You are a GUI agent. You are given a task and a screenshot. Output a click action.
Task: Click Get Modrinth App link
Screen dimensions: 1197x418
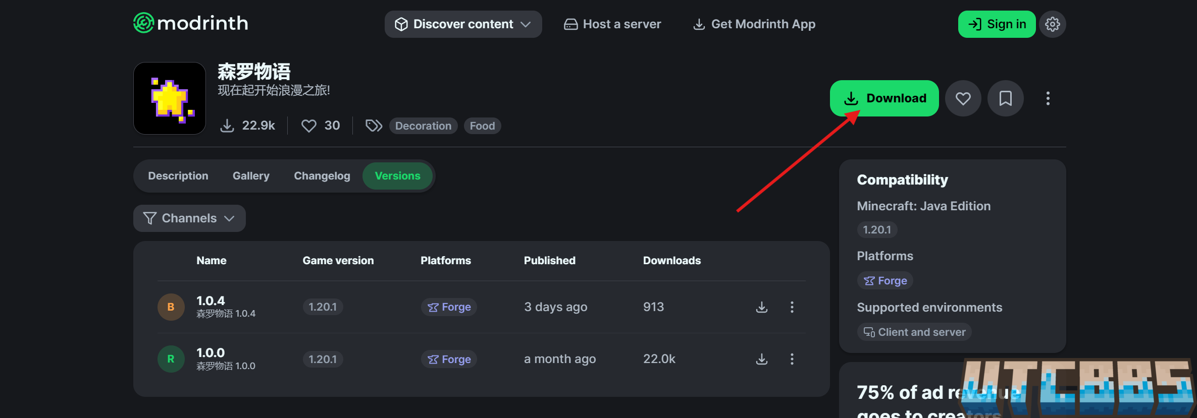pyautogui.click(x=754, y=24)
